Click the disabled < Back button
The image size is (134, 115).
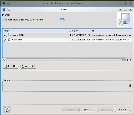70,110
